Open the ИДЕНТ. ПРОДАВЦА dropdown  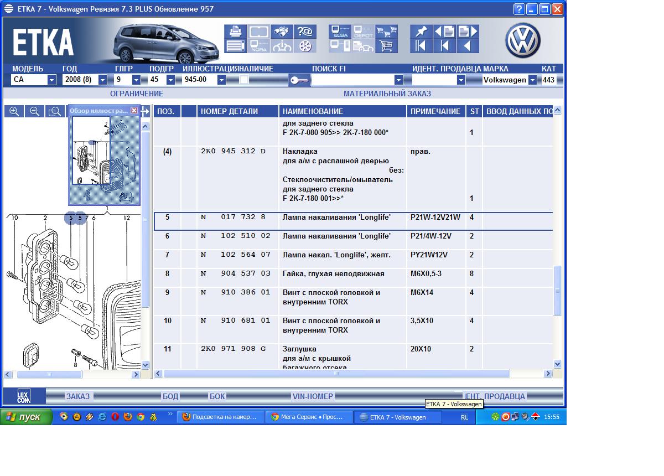pos(461,80)
